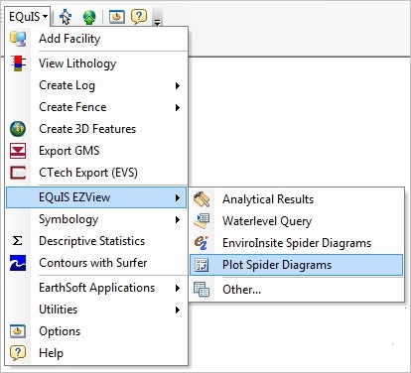Select EnviroInsite Spider Diagrams
This screenshot has height=373, width=411.
point(297,243)
